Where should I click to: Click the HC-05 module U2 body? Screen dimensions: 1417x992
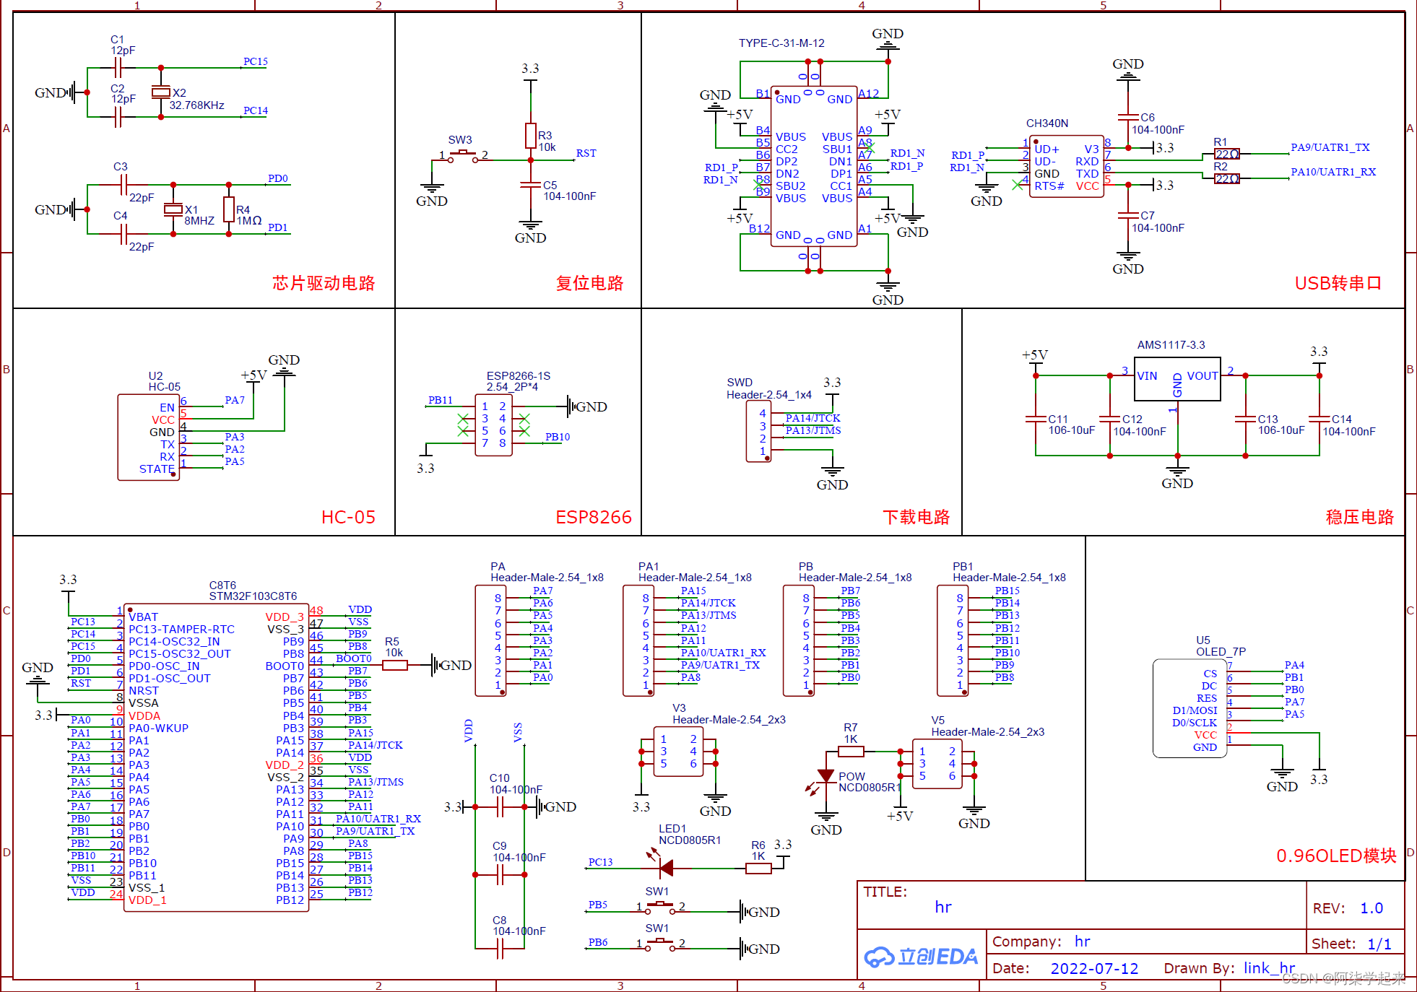point(149,437)
